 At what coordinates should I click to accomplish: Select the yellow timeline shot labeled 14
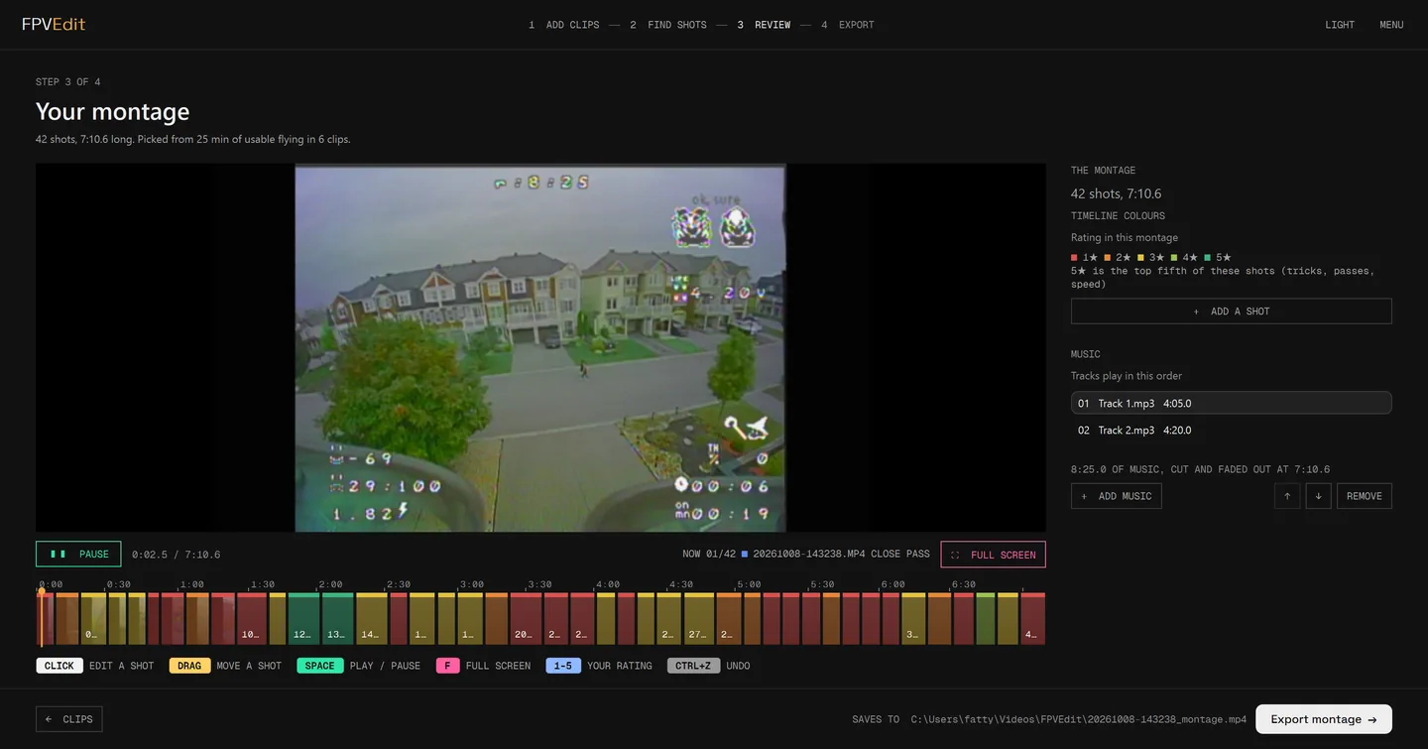point(371,619)
